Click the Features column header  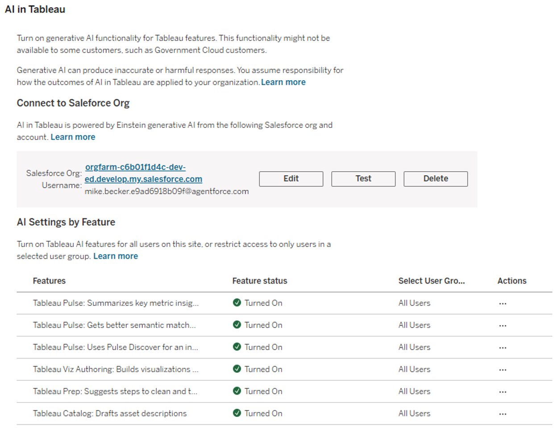tap(49, 281)
